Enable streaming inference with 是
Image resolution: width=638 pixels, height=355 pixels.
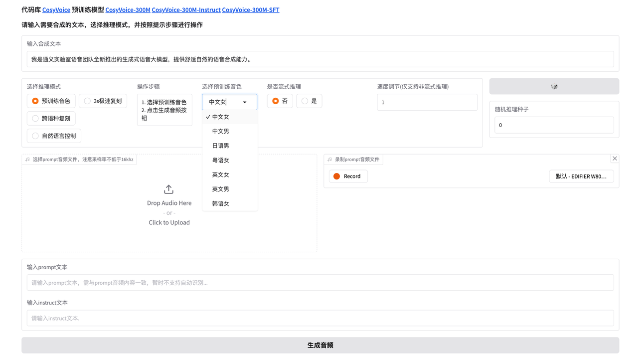305,101
